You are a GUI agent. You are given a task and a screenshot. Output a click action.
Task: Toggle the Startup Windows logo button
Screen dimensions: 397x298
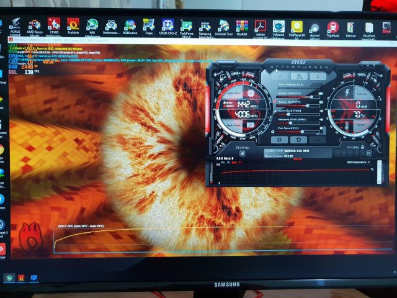click(243, 155)
